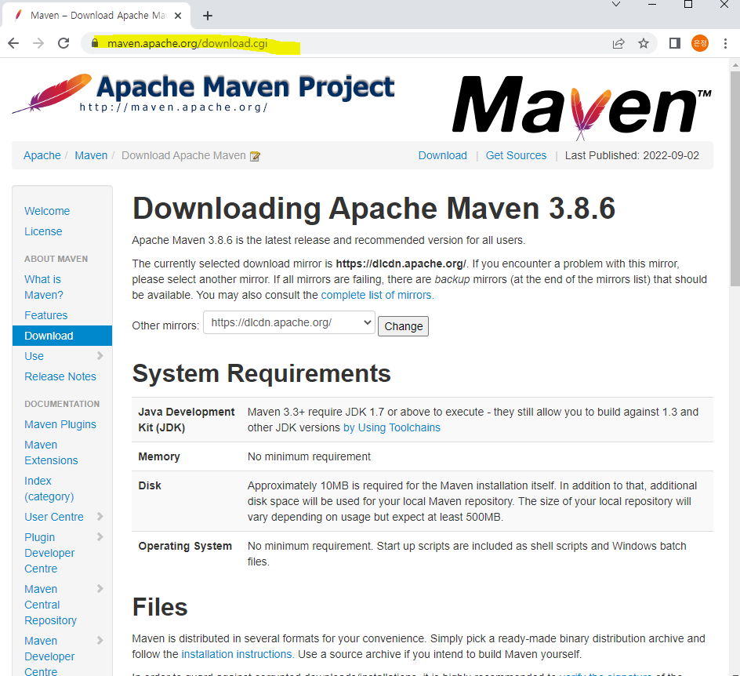Open the License sidebar link
This screenshot has height=676, width=740.
click(43, 231)
